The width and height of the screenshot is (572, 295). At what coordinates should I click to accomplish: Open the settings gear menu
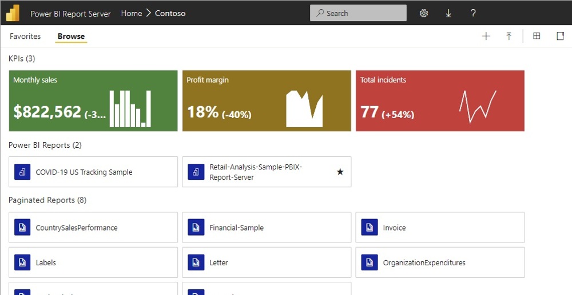tap(424, 13)
